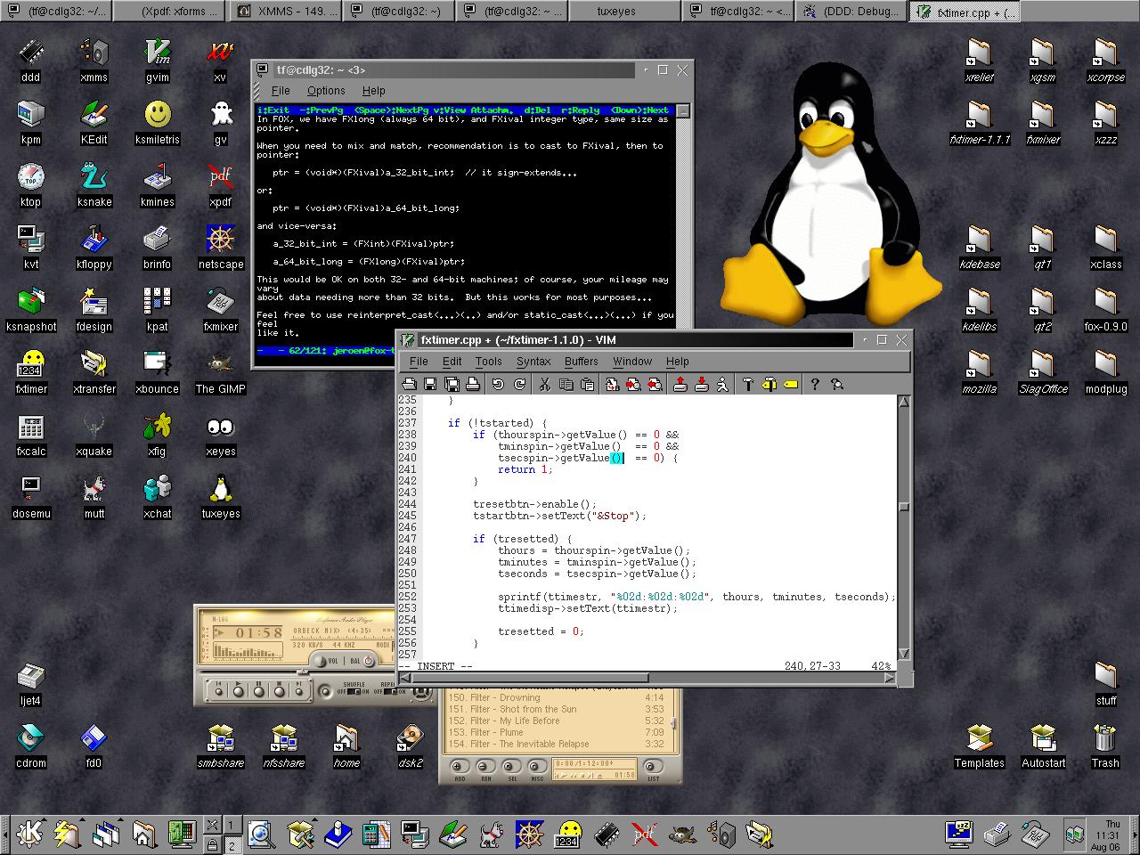
Task: Switch to DDD Debugger task in taskbar
Action: [x=852, y=12]
